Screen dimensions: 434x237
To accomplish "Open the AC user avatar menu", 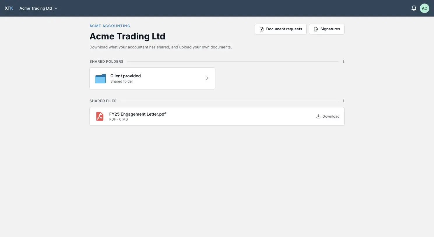I will point(424,8).
